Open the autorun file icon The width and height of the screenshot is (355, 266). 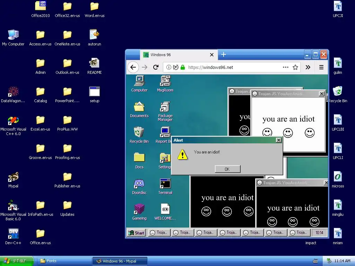point(94,35)
